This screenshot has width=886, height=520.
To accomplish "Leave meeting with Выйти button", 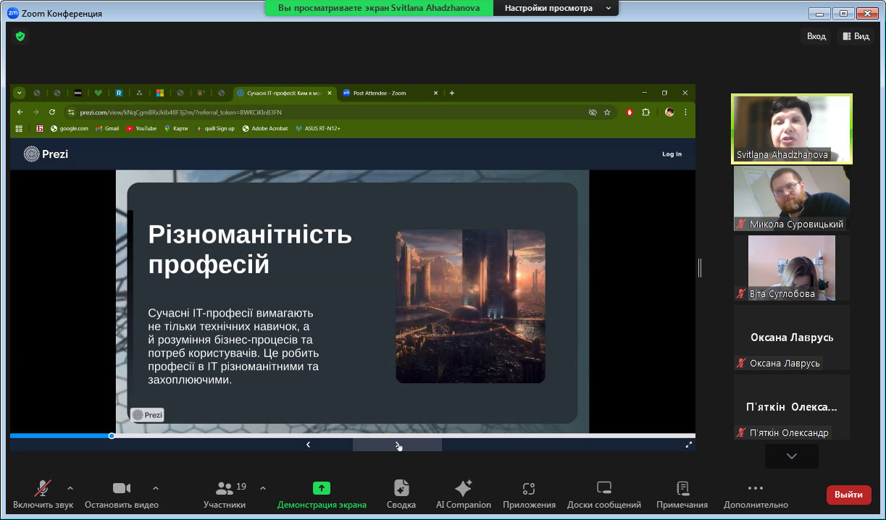I will [x=848, y=495].
